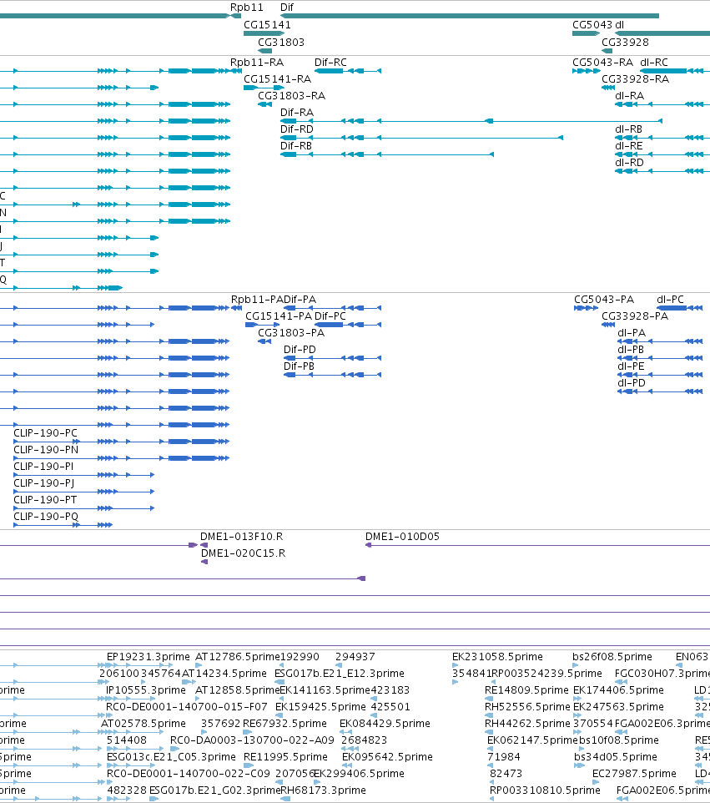Click the dl-PC protein label
Screen dimensions: 710x803
[x=670, y=299]
